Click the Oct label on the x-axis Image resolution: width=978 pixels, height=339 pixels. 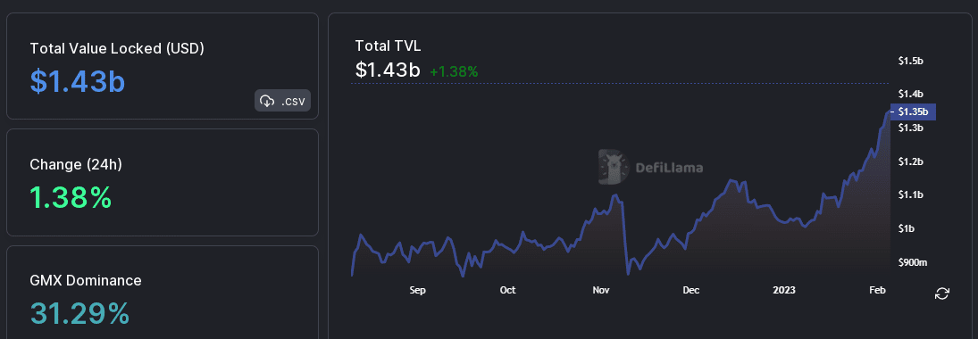click(507, 291)
